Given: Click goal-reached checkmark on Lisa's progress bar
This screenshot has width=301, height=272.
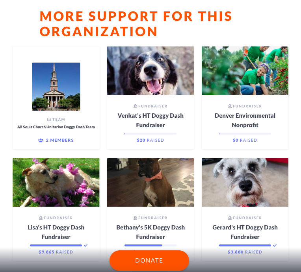Looking at the screenshot, I should [x=86, y=245].
